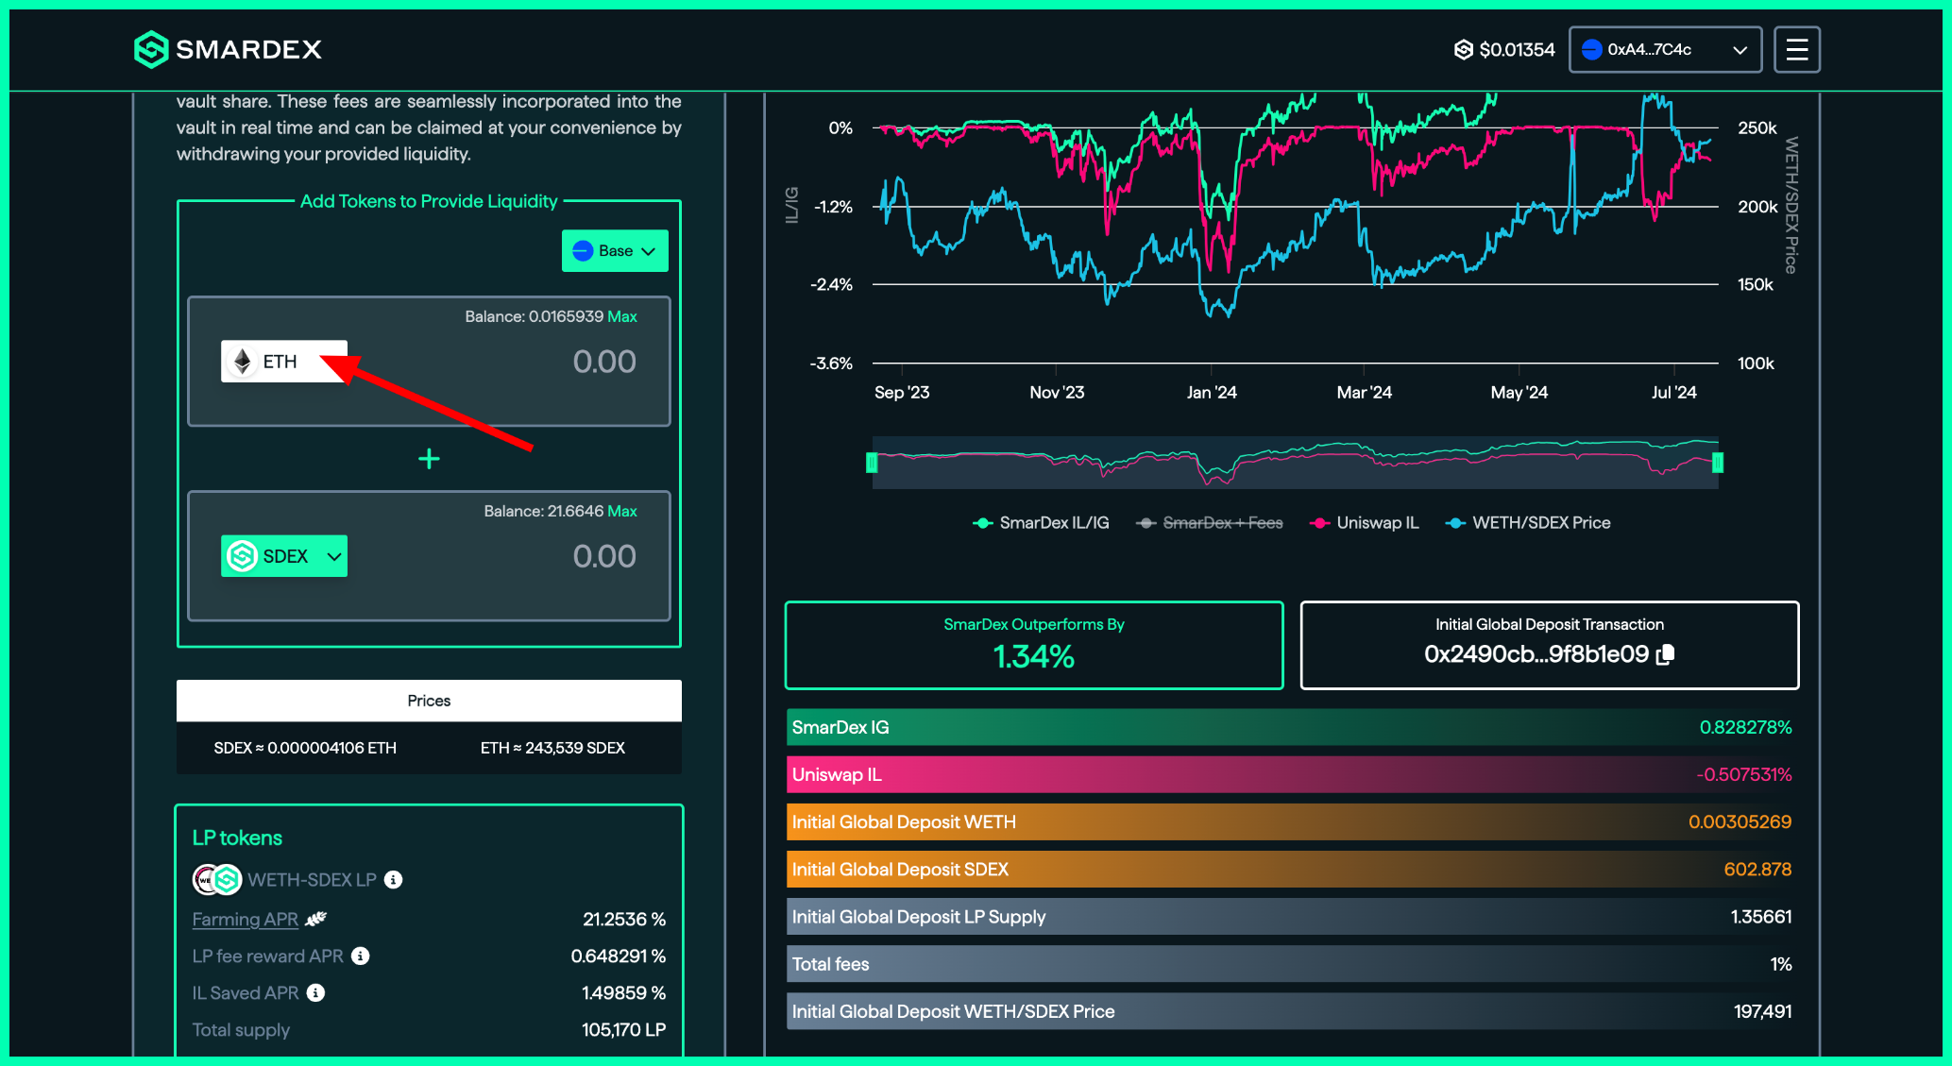Open wallet address 0xA4...7C4c dropdown
Image resolution: width=1952 pixels, height=1066 pixels.
[x=1665, y=49]
